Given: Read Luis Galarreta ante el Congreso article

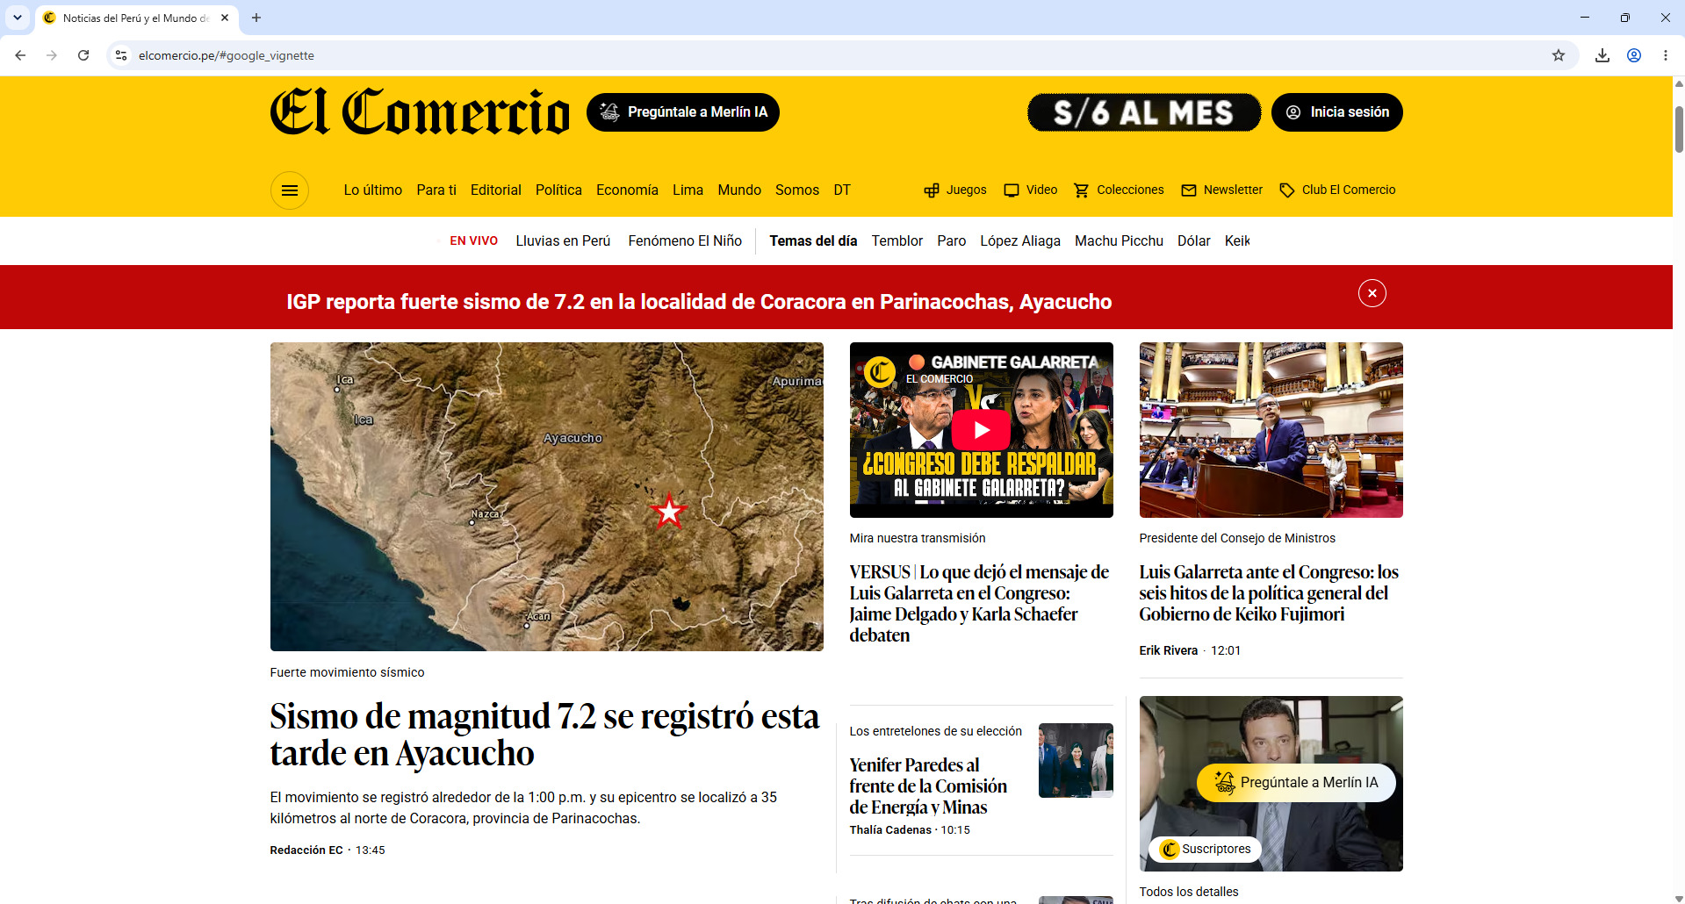Looking at the screenshot, I should (1269, 593).
